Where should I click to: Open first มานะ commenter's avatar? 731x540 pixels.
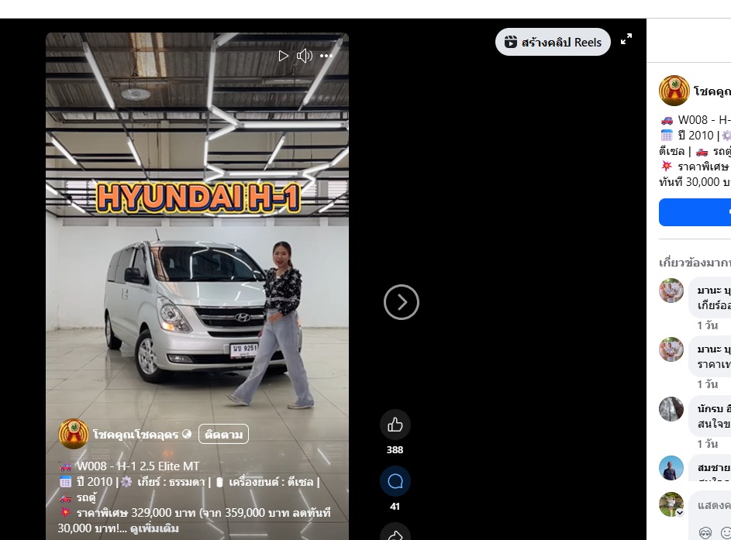[x=671, y=291]
